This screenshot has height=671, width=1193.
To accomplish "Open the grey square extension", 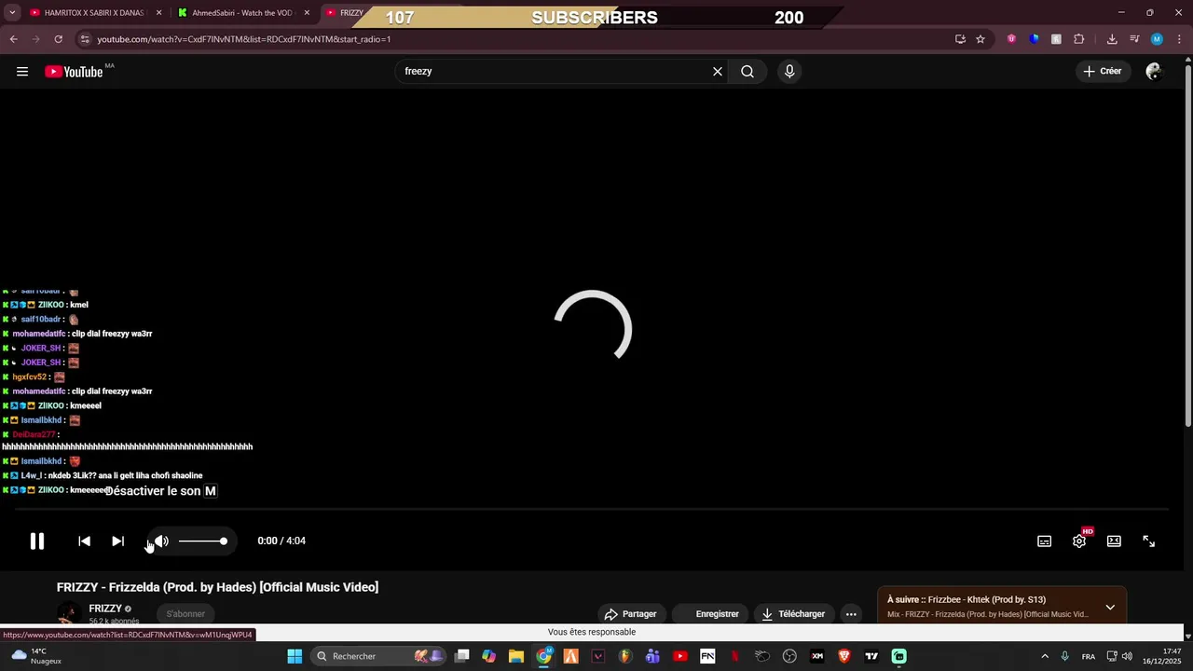I will (x=1056, y=39).
